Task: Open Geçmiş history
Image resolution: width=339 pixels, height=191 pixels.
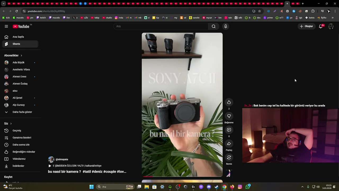Action: (x=20, y=131)
